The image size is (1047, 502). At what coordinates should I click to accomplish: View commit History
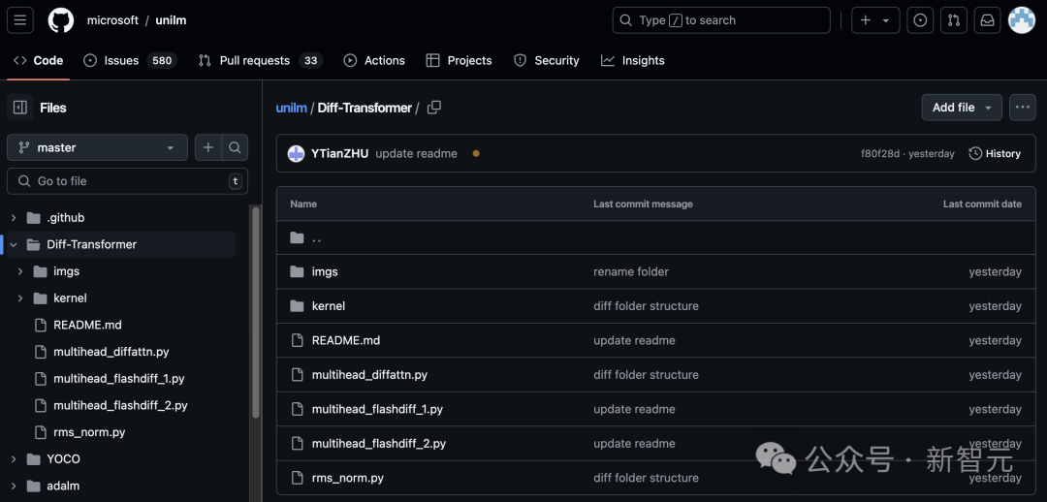click(x=995, y=153)
